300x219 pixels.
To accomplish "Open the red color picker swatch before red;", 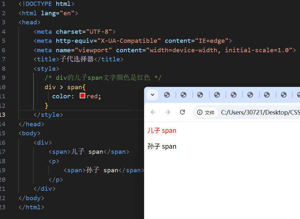I will (x=82, y=96).
